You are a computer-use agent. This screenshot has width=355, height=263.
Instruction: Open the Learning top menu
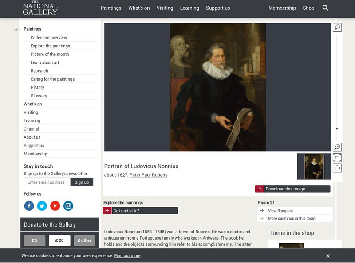tap(189, 8)
